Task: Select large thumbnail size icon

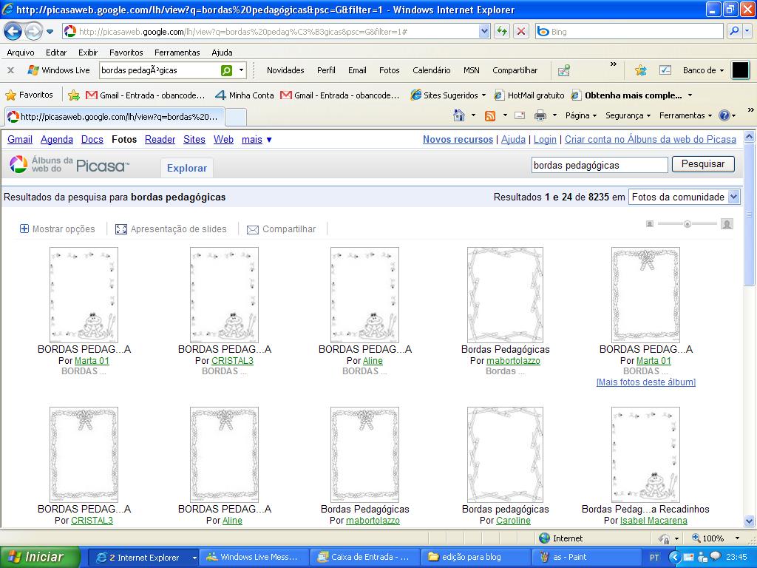Action: coord(727,223)
